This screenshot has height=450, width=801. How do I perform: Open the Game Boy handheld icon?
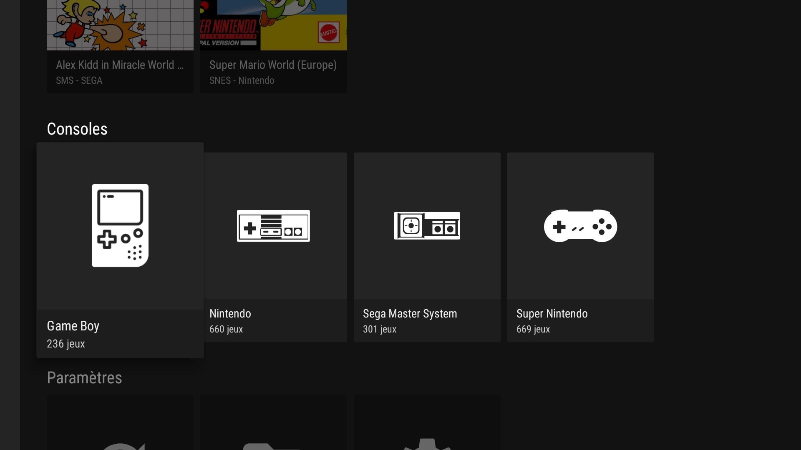pyautogui.click(x=120, y=225)
